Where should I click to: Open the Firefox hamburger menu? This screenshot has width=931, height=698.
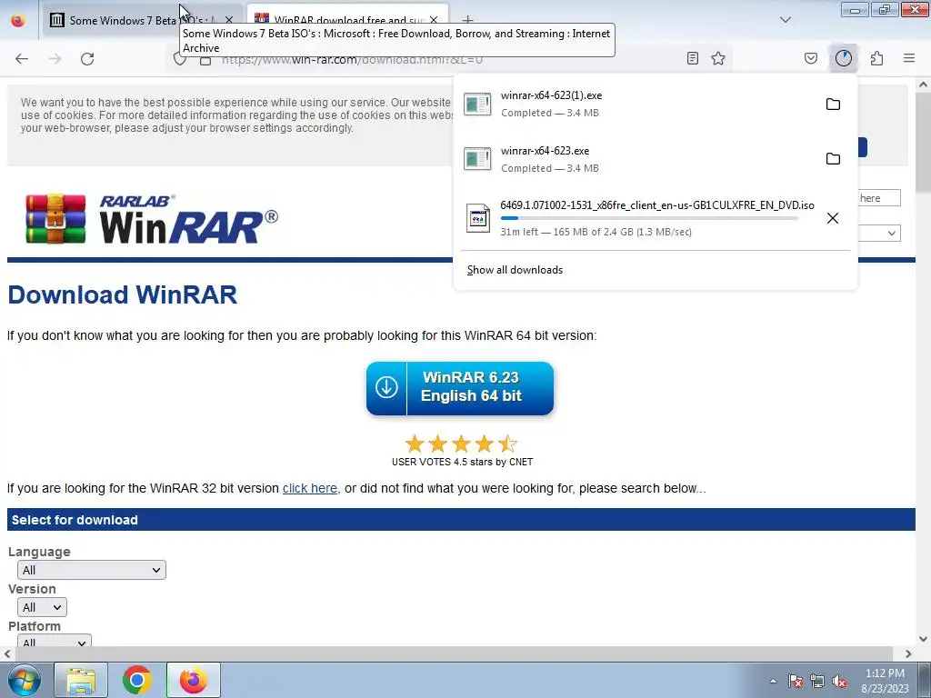pyautogui.click(x=909, y=58)
